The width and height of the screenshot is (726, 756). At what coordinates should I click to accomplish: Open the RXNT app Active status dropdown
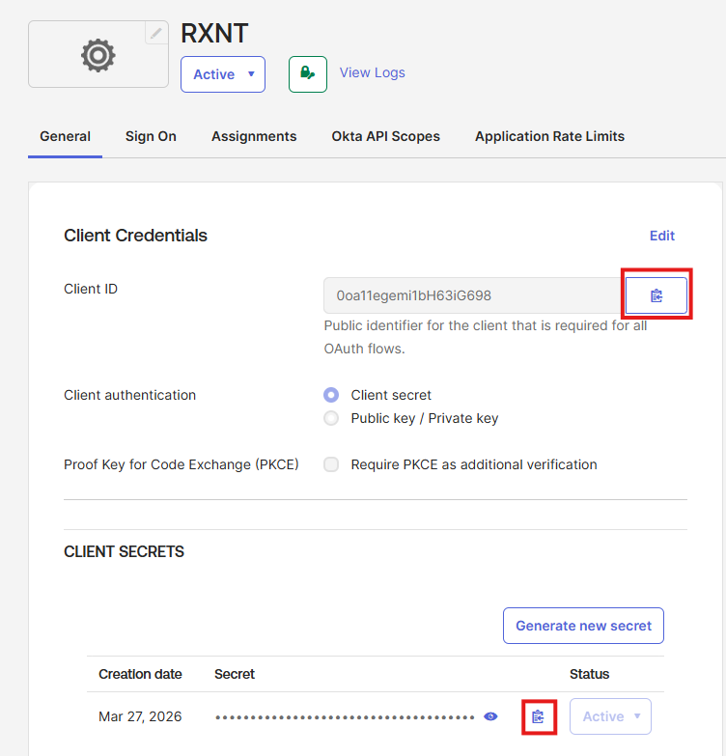click(x=223, y=74)
